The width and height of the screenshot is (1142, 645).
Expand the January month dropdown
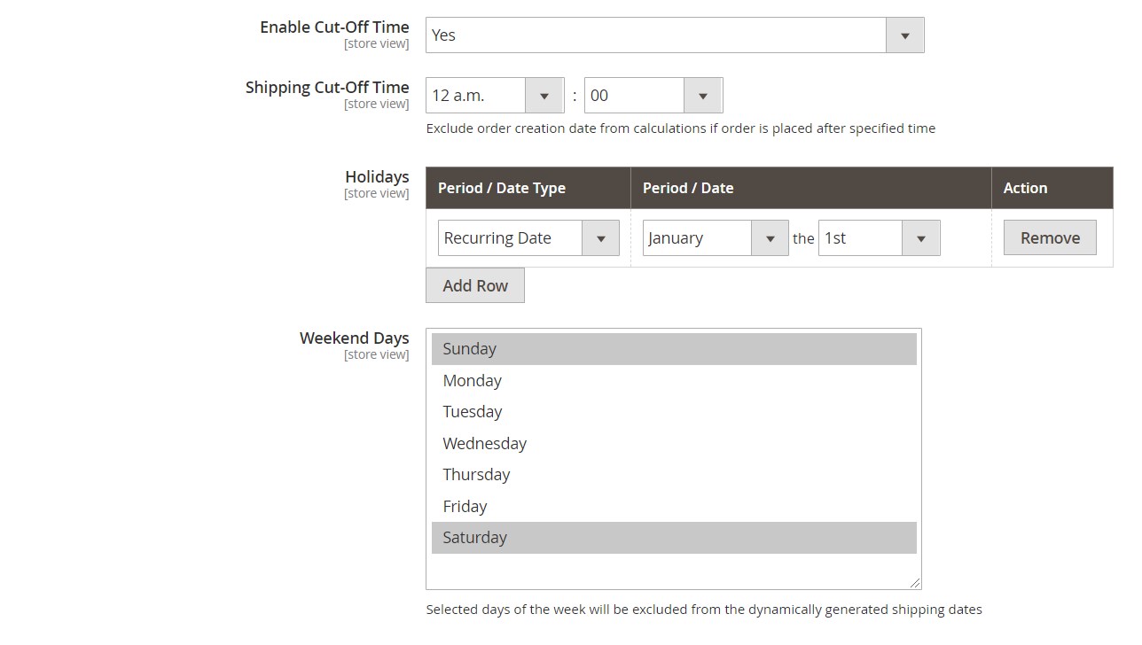(x=715, y=238)
